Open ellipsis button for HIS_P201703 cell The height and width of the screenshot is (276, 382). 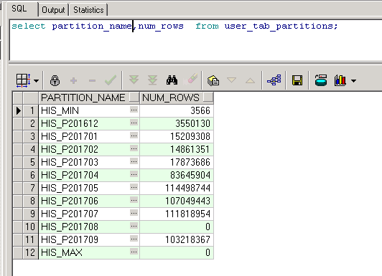(x=134, y=161)
